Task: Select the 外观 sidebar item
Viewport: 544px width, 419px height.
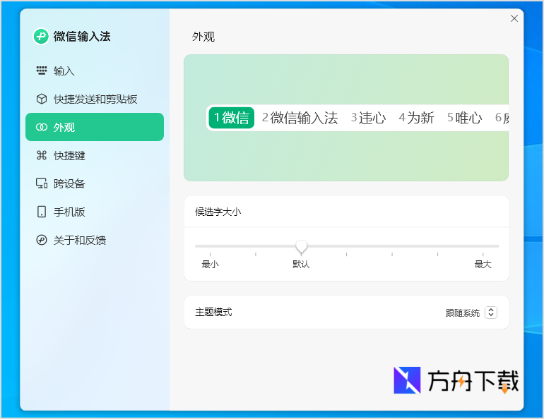Action: (x=95, y=127)
